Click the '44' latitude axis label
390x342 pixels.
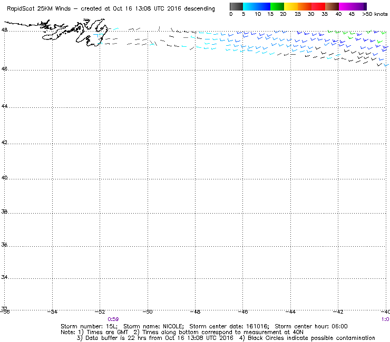pos(4,106)
